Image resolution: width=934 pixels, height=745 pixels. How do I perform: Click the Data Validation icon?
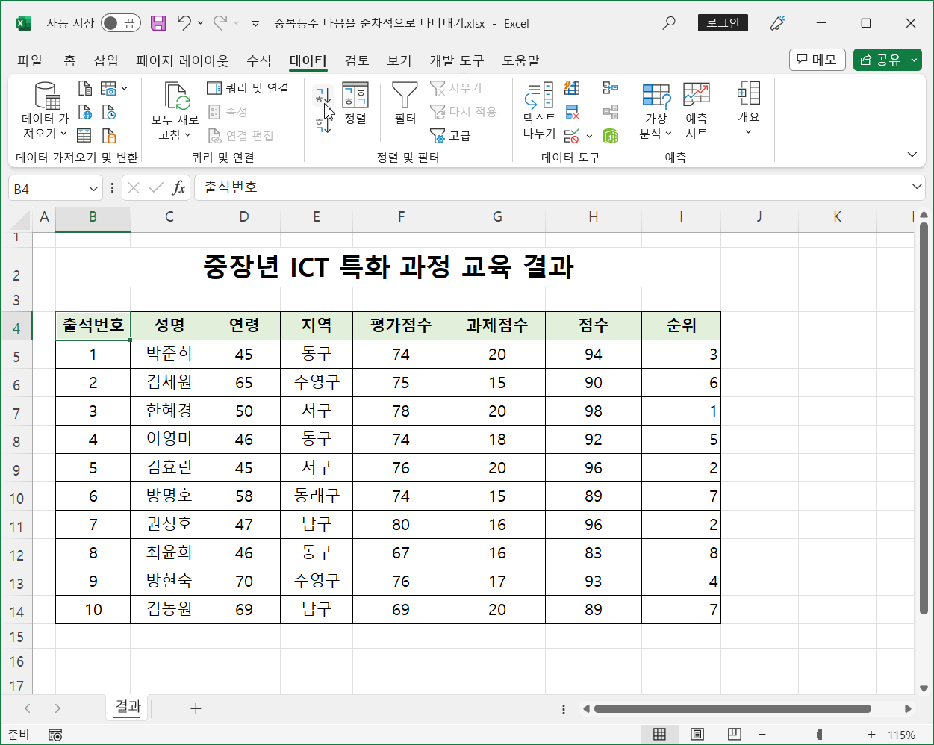click(x=572, y=136)
